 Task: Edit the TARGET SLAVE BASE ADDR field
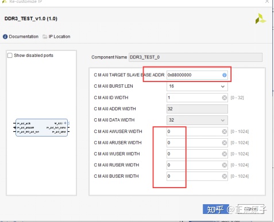(x=197, y=75)
